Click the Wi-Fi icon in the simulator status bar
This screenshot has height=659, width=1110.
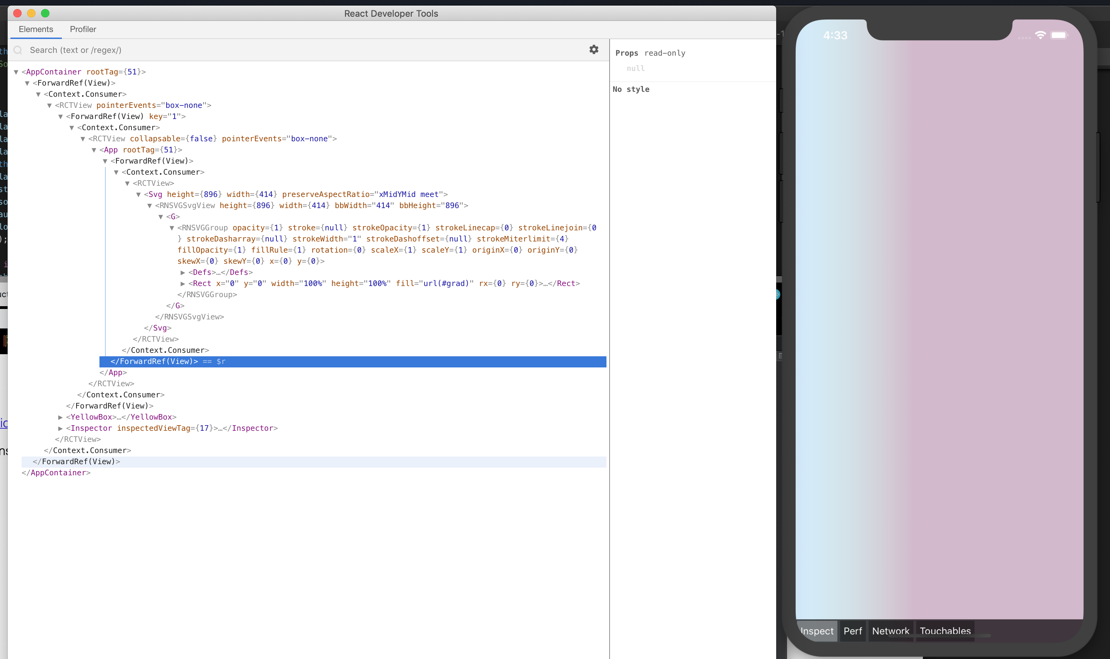click(x=1040, y=35)
